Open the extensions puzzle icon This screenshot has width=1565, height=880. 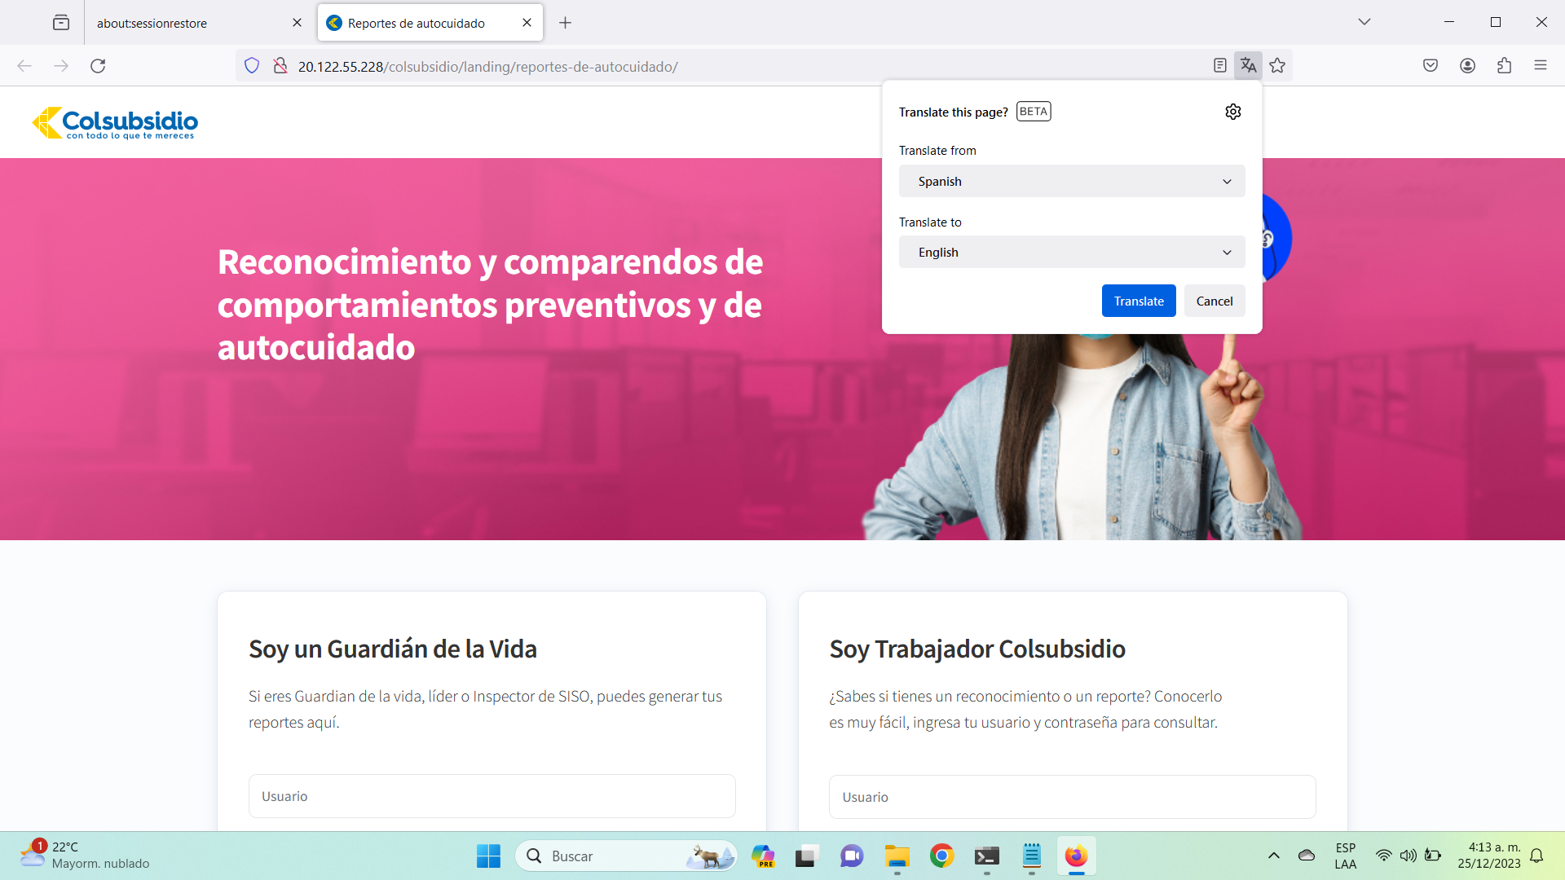[x=1504, y=65]
